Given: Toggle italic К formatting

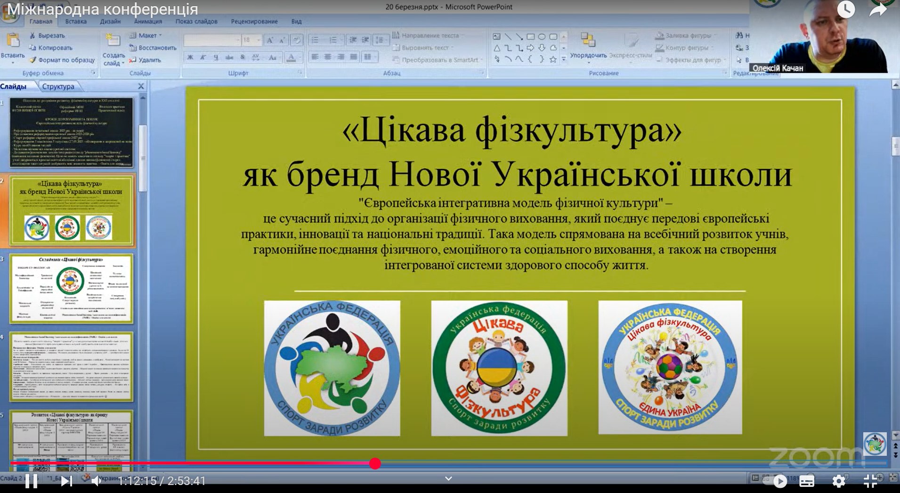Looking at the screenshot, I should pyautogui.click(x=203, y=57).
